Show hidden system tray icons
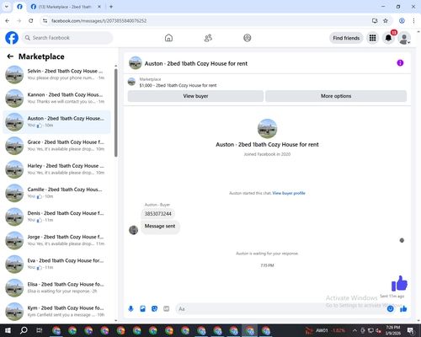Screen dimensions: 421x337 [x=354, y=330]
